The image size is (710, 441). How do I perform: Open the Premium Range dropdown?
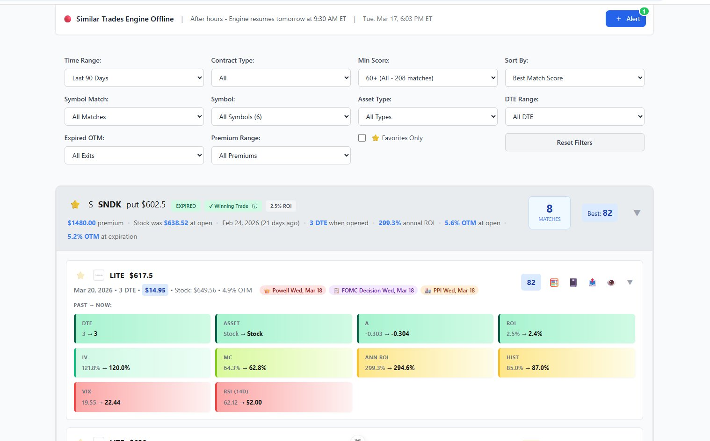[x=281, y=156]
